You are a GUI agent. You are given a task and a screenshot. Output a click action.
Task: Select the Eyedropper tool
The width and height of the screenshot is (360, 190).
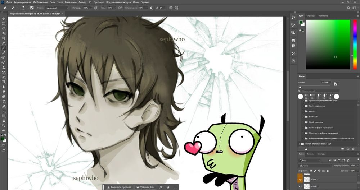4,43
